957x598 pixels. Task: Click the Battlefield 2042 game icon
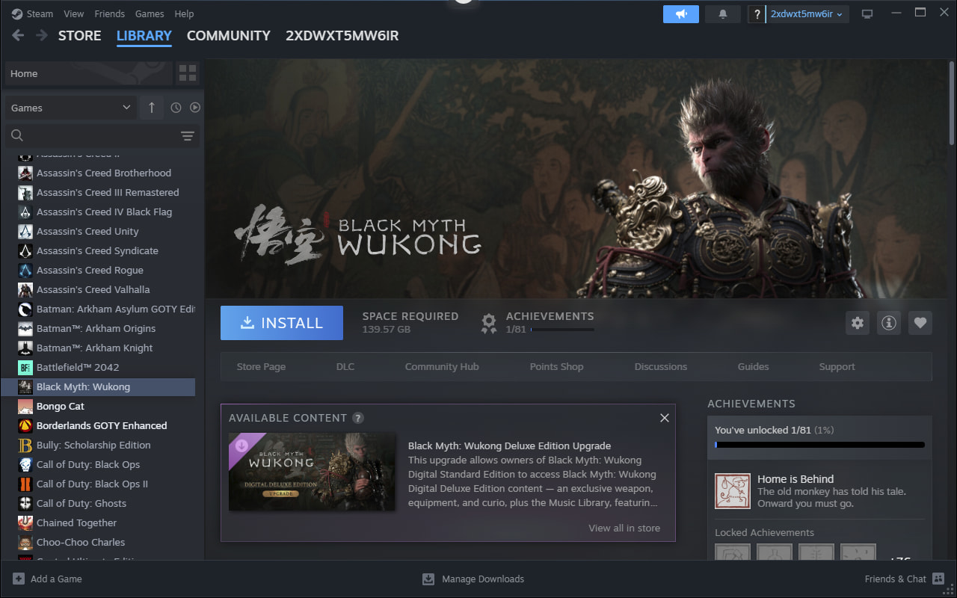25,367
